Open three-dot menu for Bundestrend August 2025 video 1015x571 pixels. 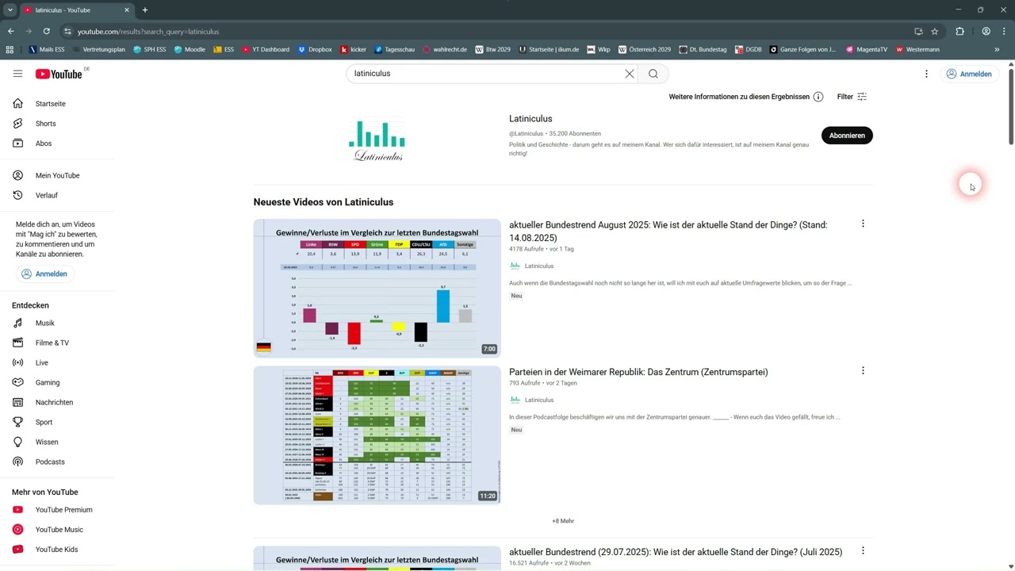[863, 224]
